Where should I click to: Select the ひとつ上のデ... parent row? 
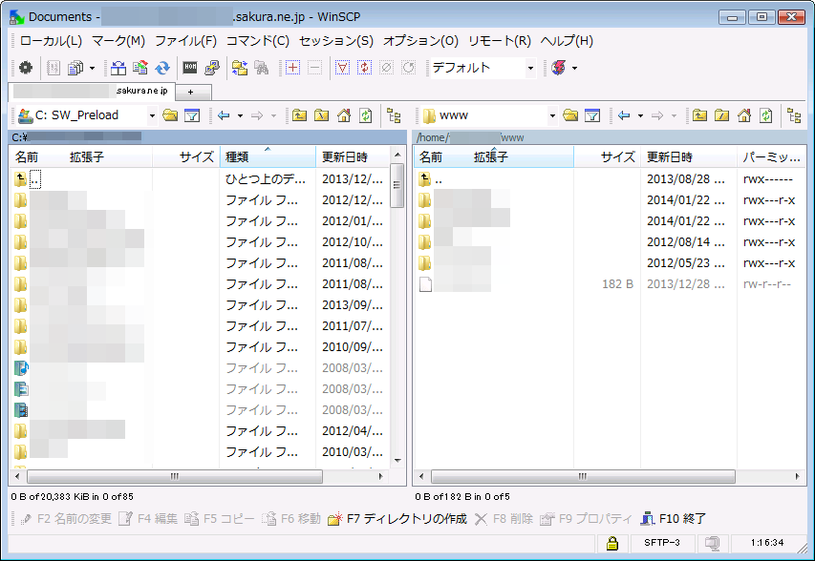coord(200,179)
